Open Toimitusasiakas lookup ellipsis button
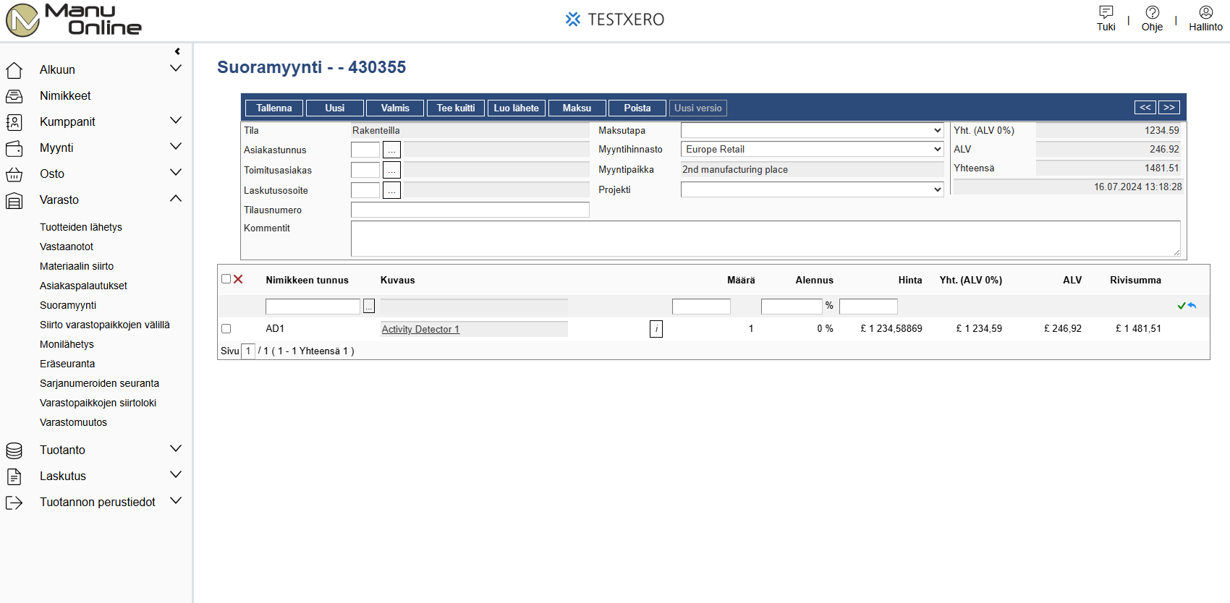The width and height of the screenshot is (1230, 603). pyautogui.click(x=391, y=170)
